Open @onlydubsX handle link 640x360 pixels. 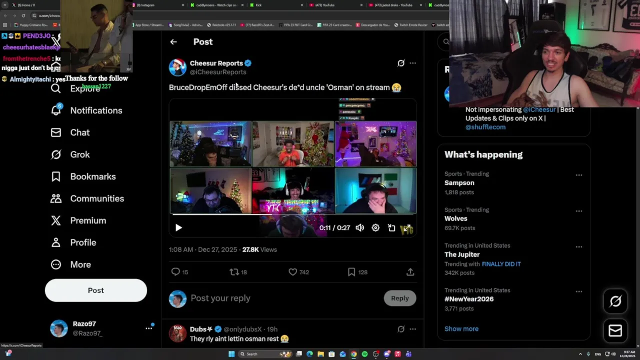(x=242, y=329)
